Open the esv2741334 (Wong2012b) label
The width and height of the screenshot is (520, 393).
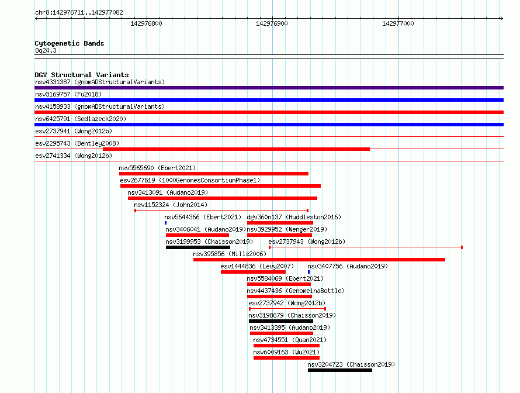click(74, 156)
